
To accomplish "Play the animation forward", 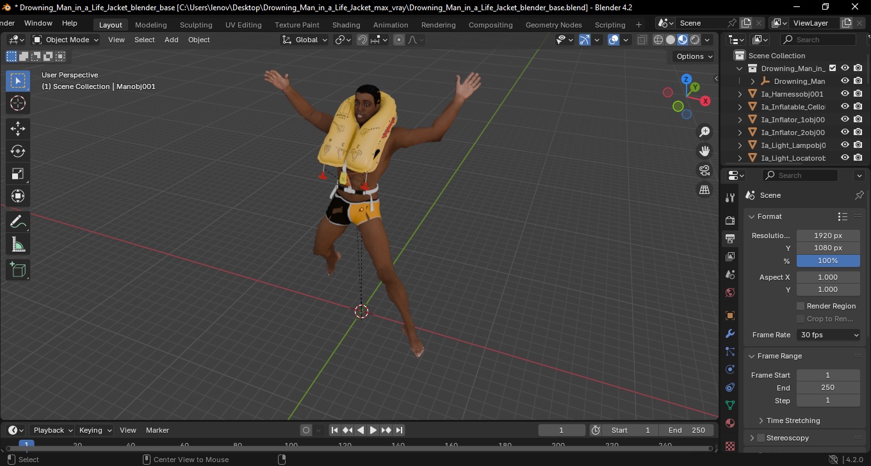I will (x=373, y=430).
